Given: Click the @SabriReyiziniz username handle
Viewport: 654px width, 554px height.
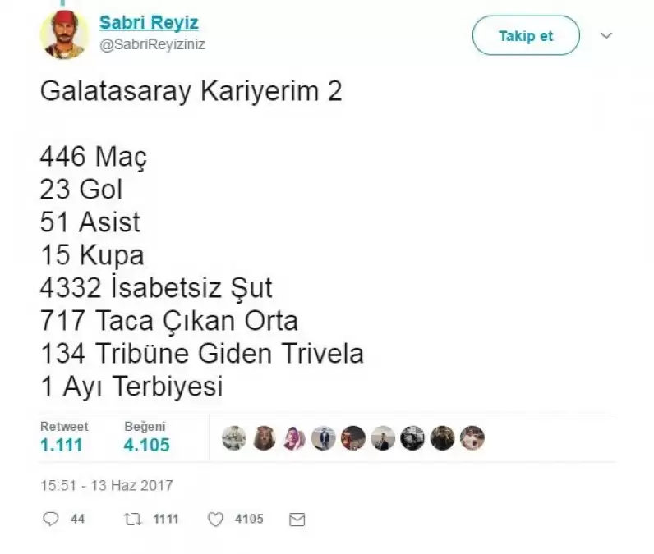Looking at the screenshot, I should tap(152, 45).
